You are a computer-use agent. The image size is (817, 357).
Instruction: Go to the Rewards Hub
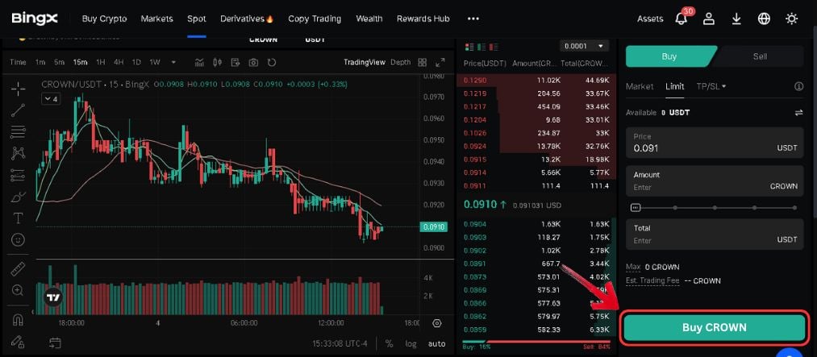pyautogui.click(x=423, y=19)
